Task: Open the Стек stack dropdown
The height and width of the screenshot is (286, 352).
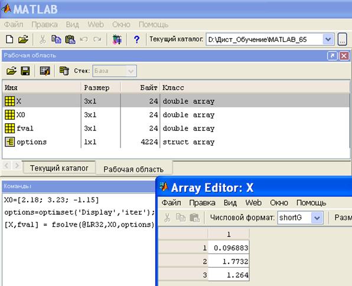Action: [115, 71]
